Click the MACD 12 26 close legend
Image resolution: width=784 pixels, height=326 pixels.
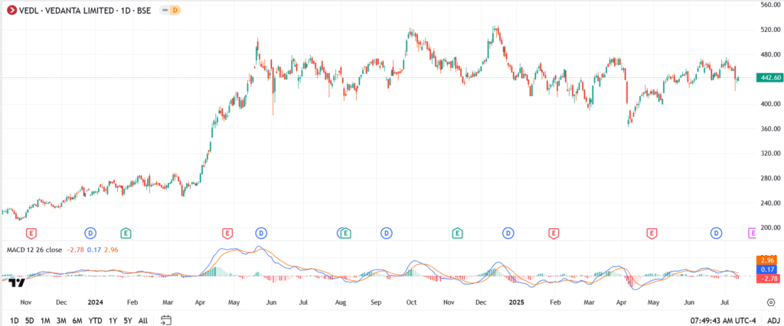34,250
